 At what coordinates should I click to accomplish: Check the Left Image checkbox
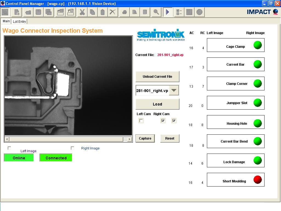tap(9, 148)
